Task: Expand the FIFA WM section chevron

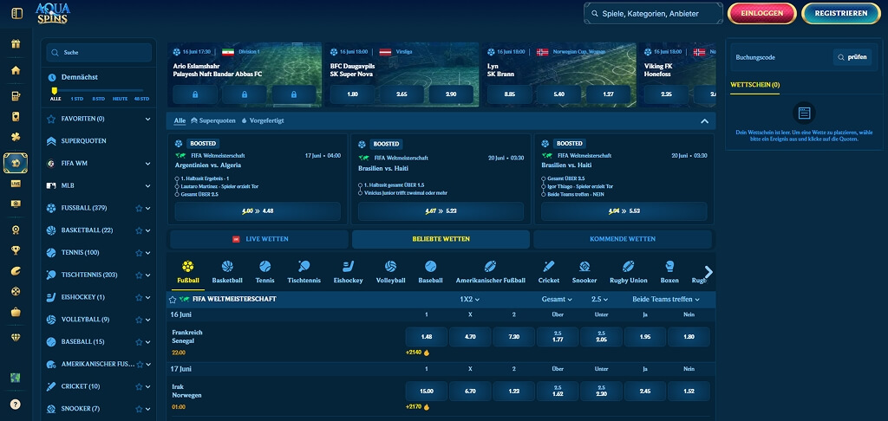Action: pos(147,164)
